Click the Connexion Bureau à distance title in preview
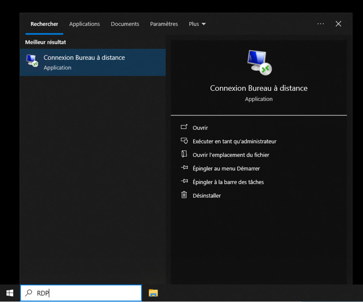Image resolution: width=363 pixels, height=302 pixels. [259, 88]
